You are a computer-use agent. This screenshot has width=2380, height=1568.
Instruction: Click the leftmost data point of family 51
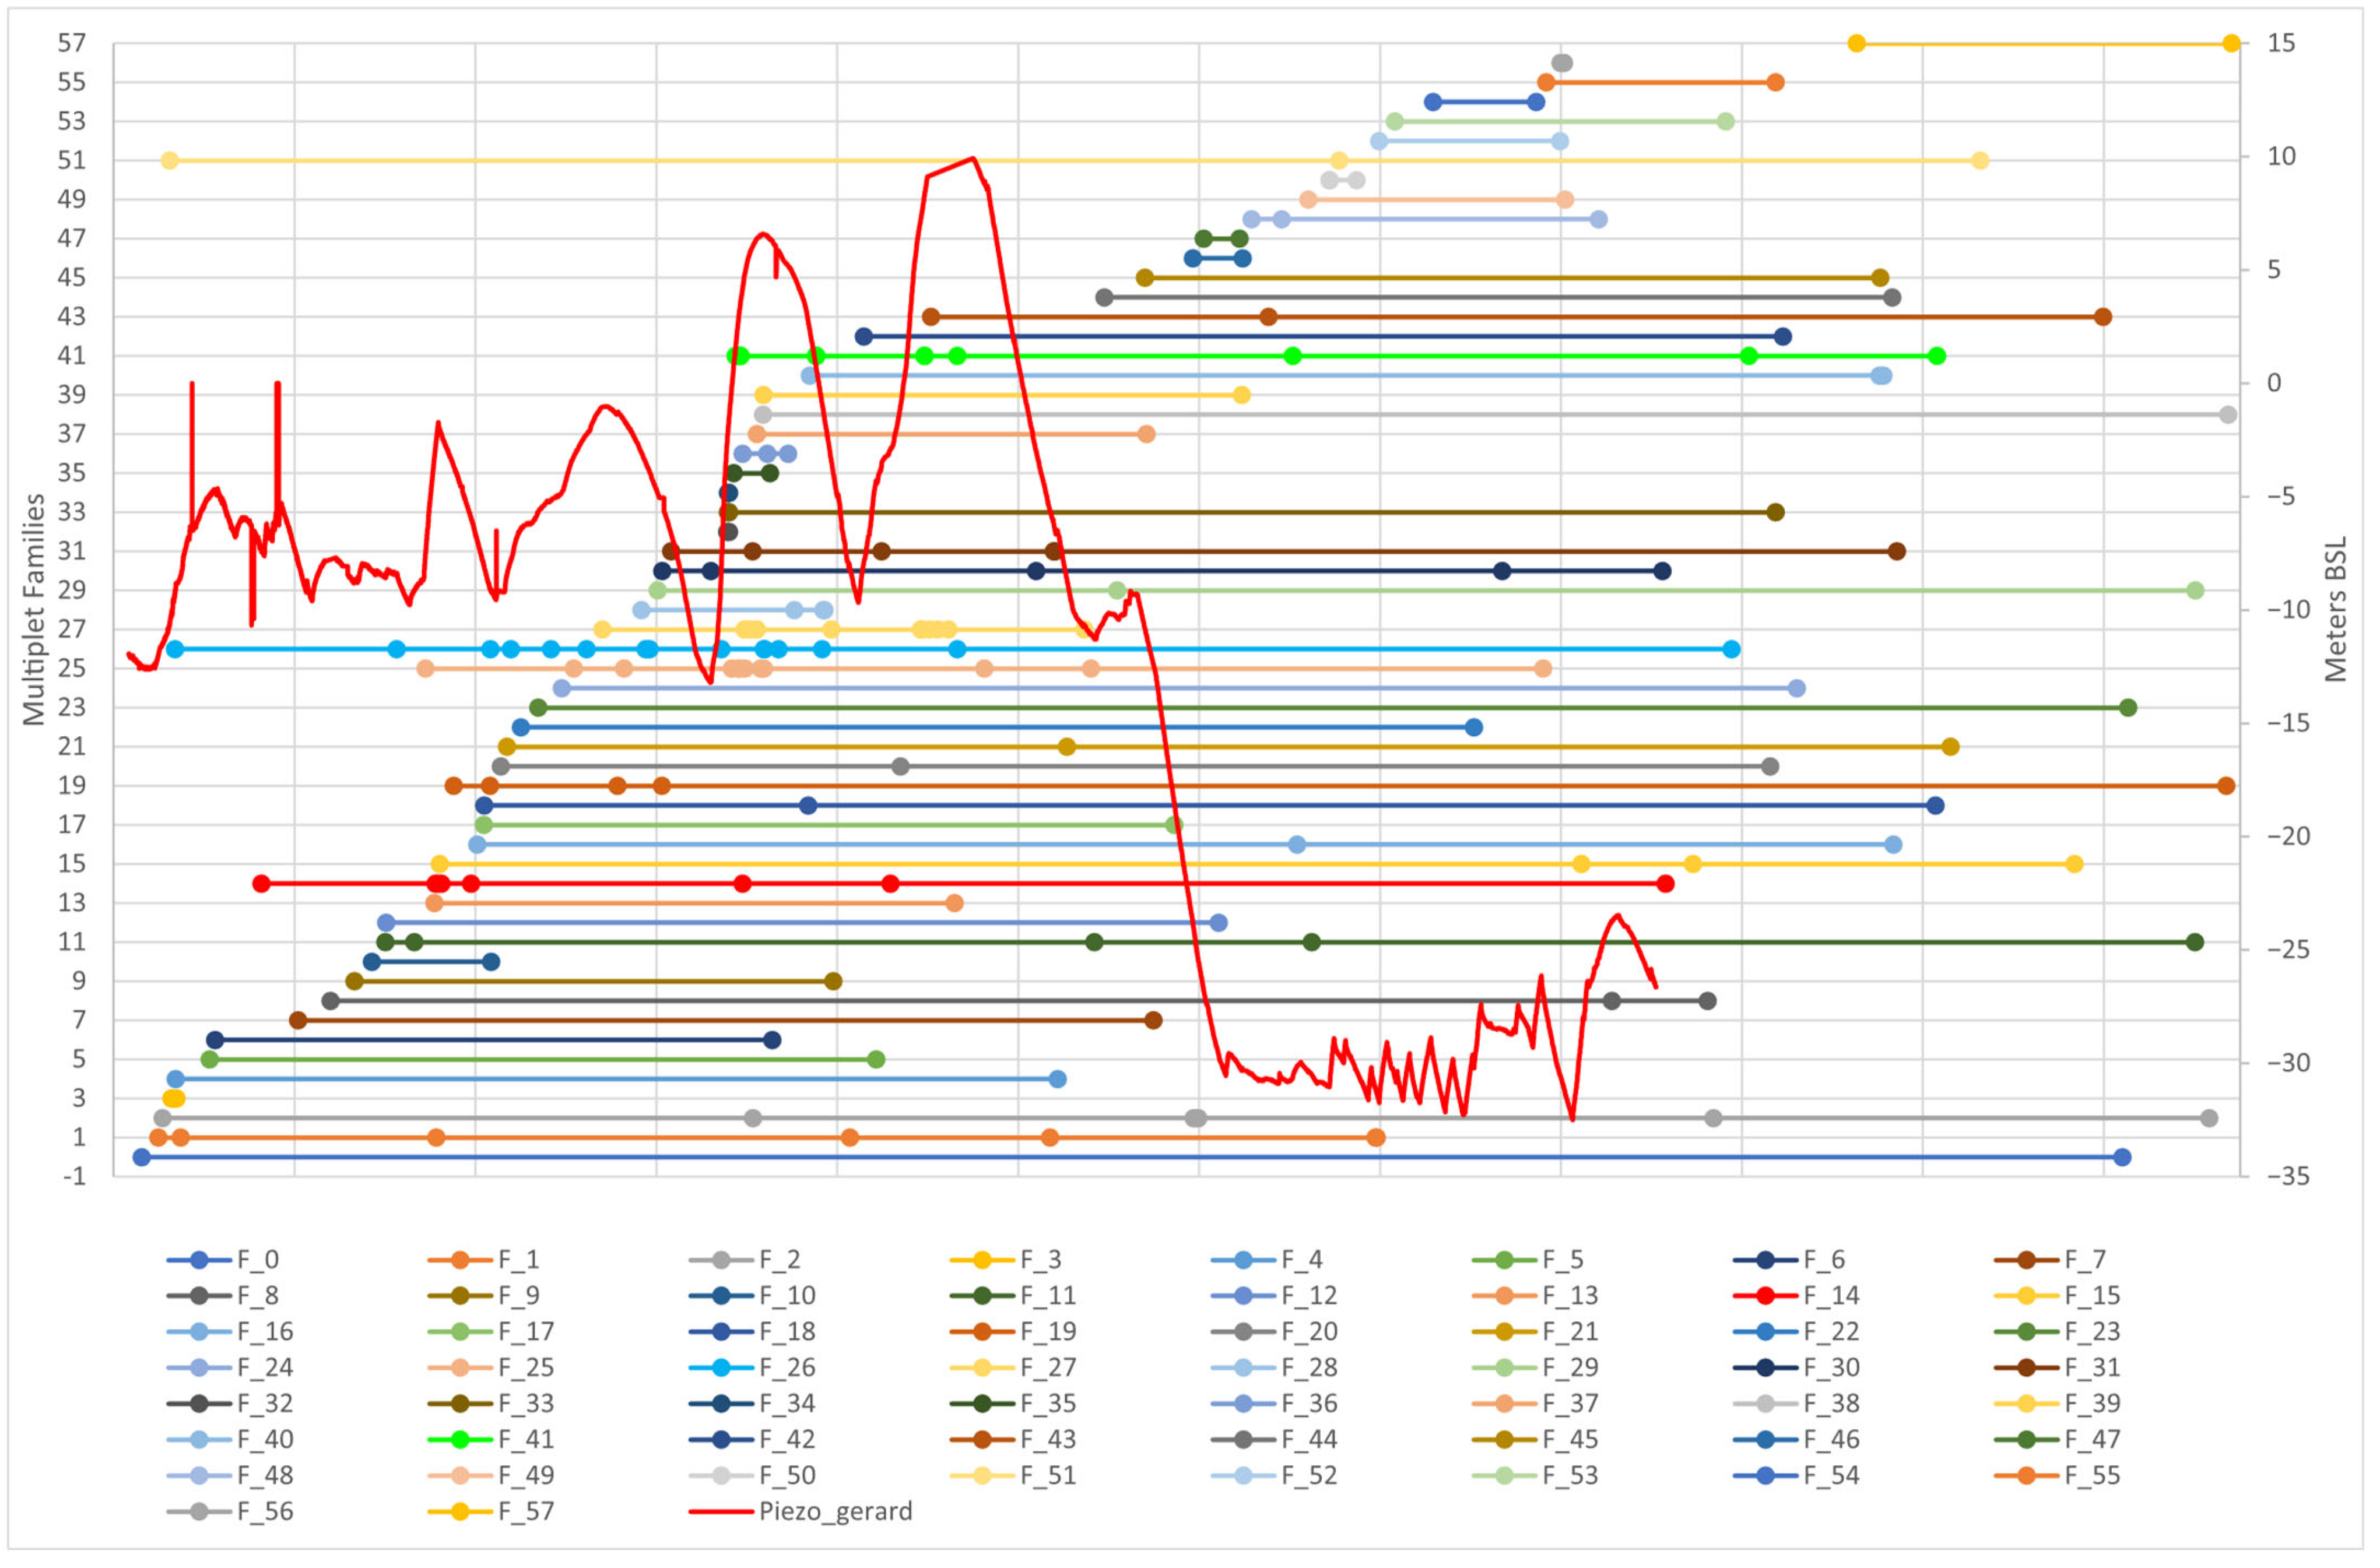coord(170,161)
